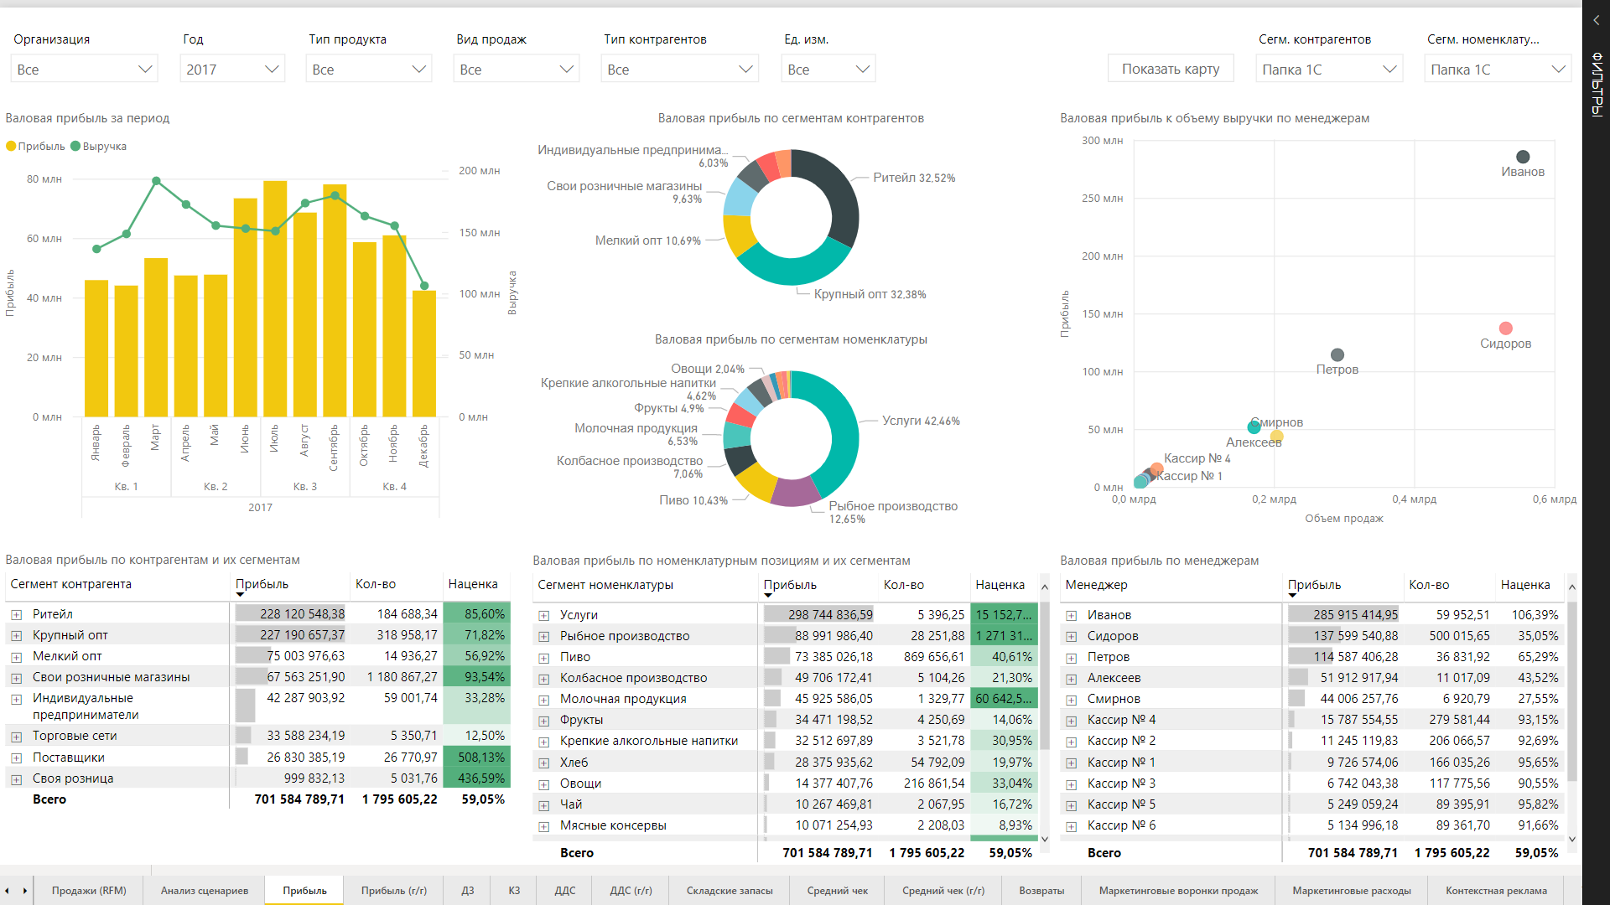1610x905 pixels.
Task: Select the Прибыль legend swatch
Action: [12, 146]
